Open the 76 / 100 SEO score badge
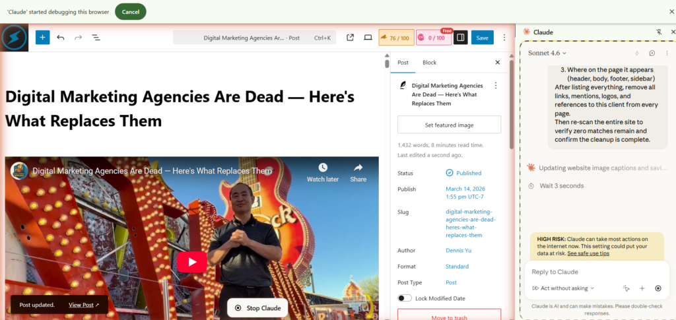 tap(396, 38)
